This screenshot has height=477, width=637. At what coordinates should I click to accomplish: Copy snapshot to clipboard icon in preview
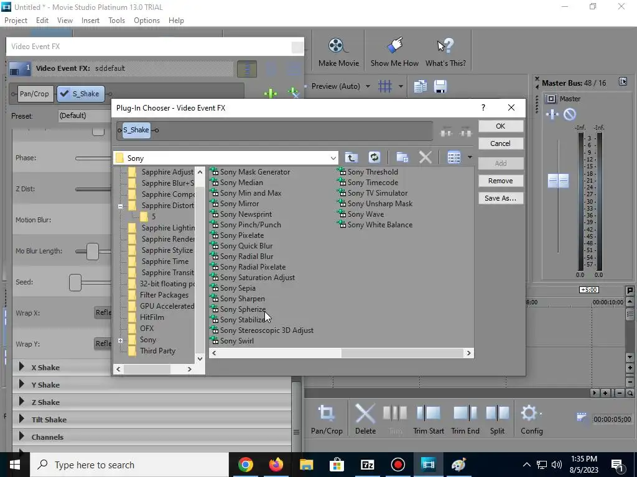click(x=420, y=86)
